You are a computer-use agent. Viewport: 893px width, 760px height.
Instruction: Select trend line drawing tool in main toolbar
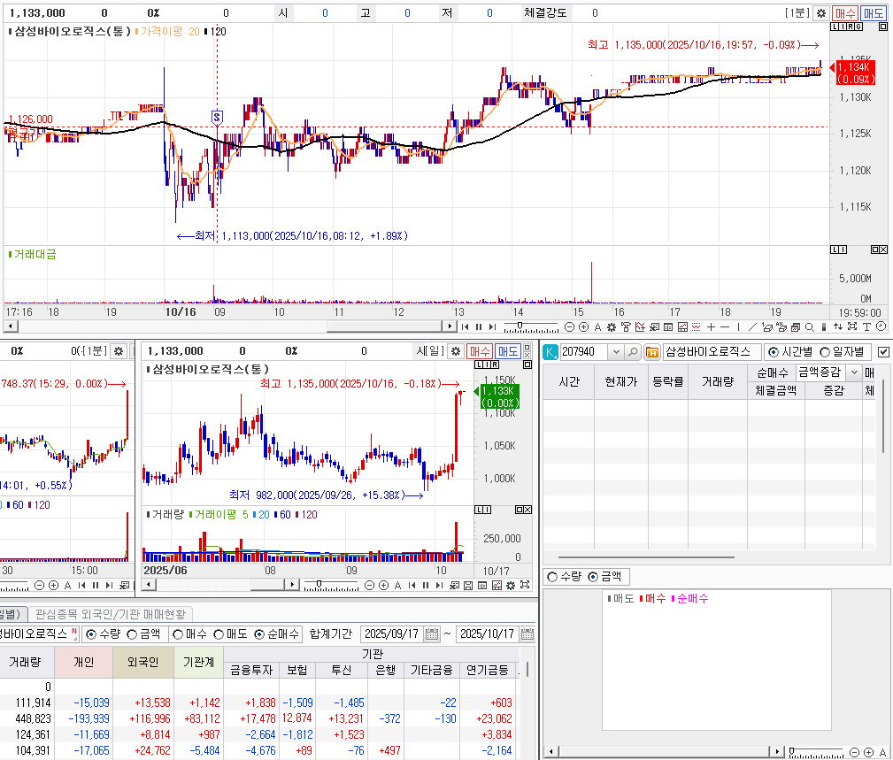point(752,326)
